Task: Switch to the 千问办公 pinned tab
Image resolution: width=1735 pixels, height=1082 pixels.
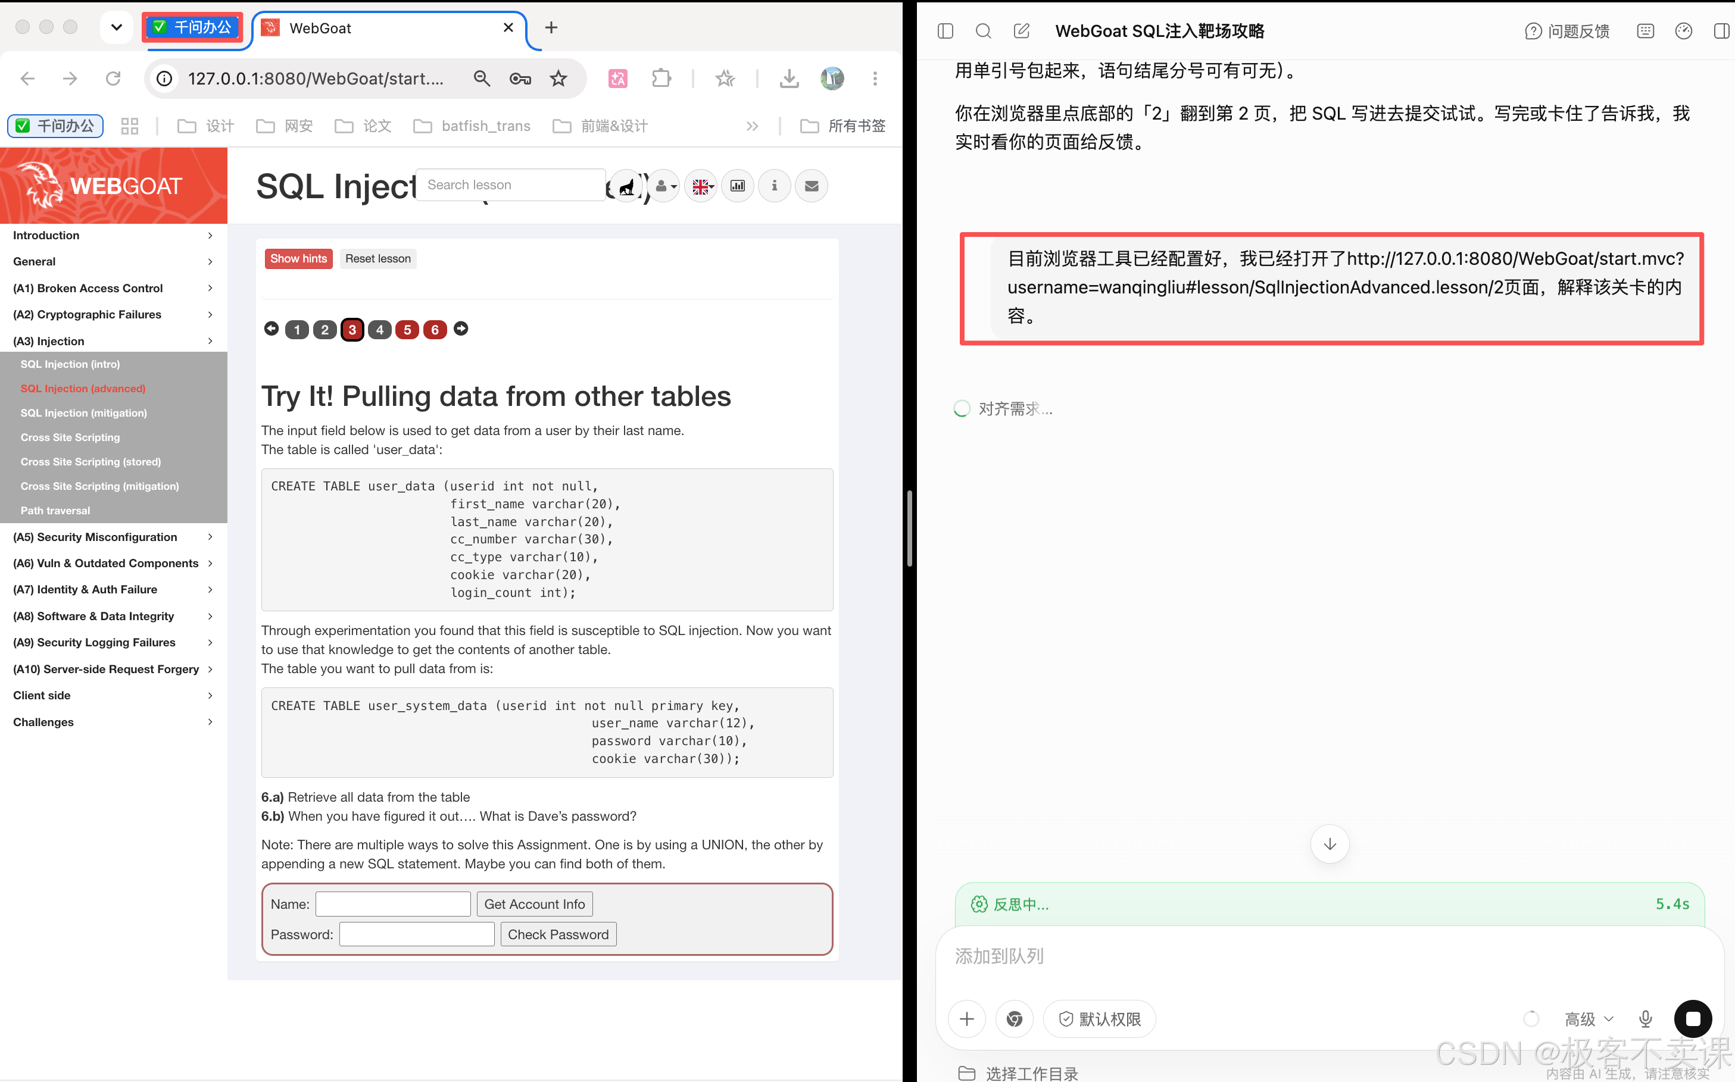Action: [x=192, y=28]
